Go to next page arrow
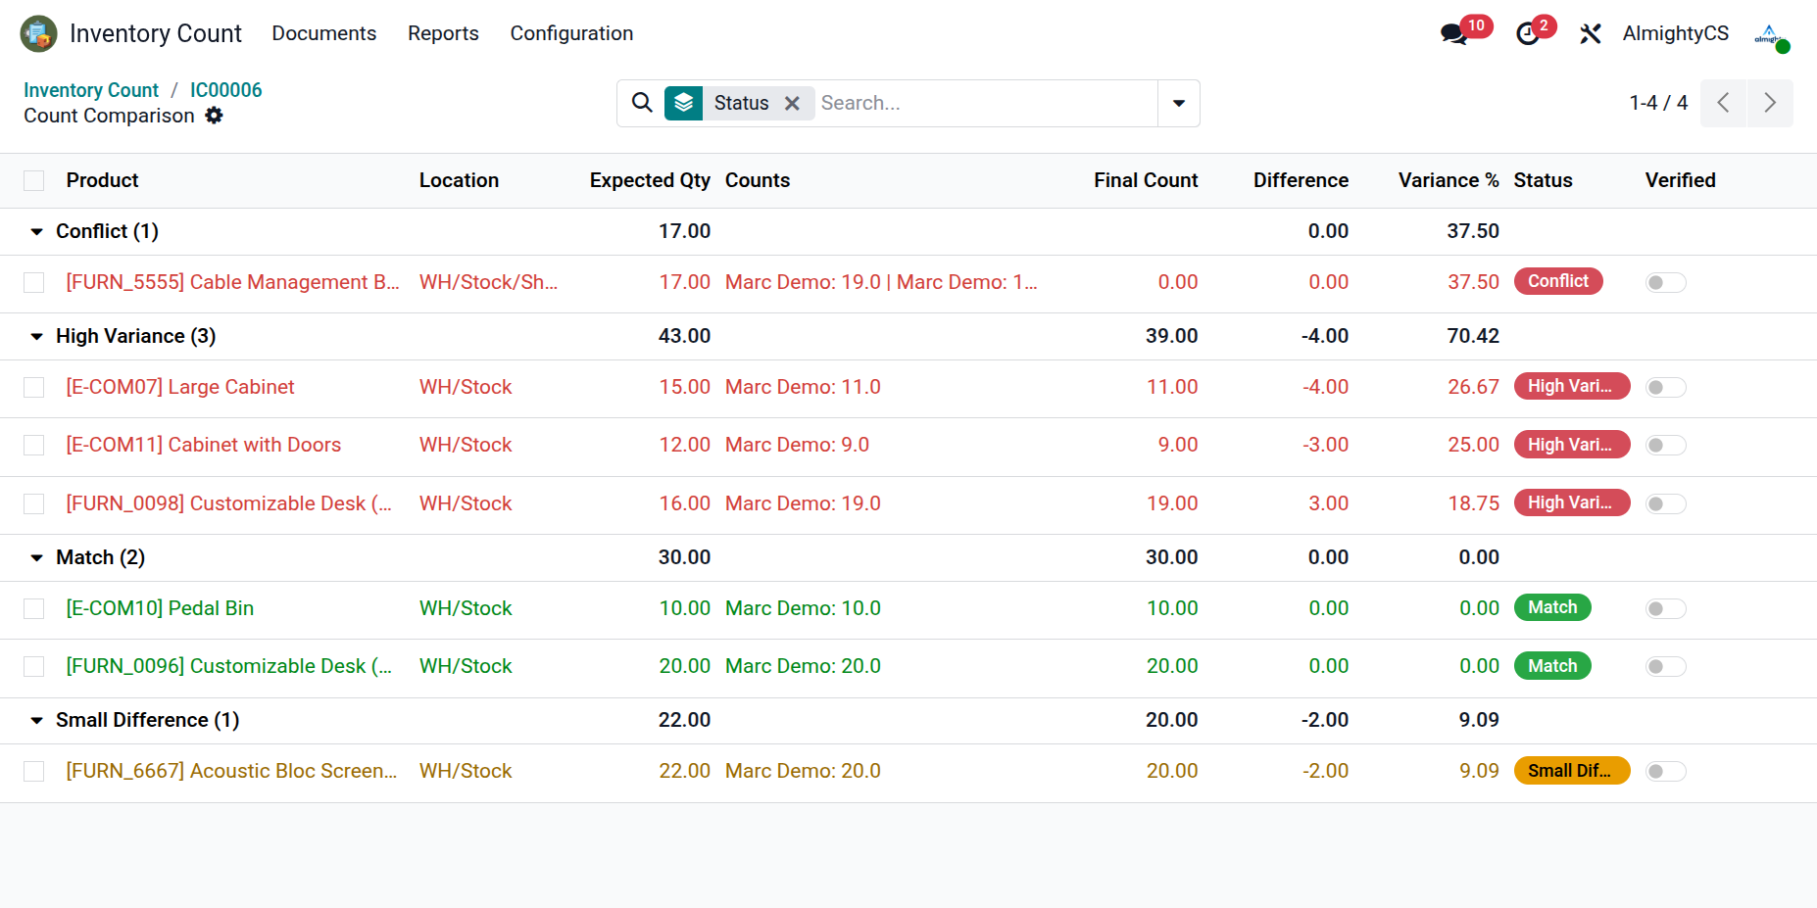 tap(1770, 103)
